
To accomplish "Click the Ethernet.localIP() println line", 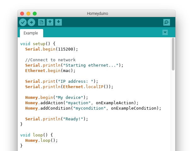I will pos(69,87).
